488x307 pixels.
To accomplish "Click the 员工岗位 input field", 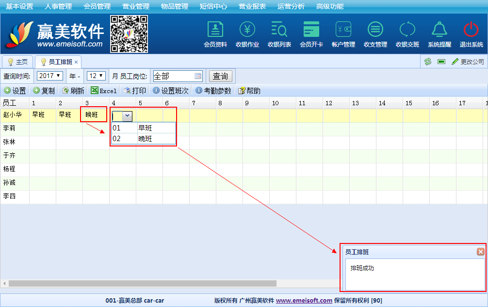I will 173,76.
